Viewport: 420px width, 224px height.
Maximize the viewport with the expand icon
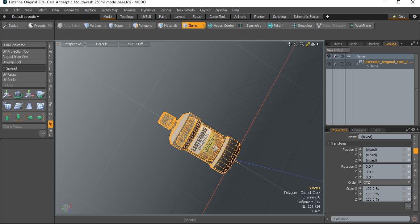(x=308, y=44)
